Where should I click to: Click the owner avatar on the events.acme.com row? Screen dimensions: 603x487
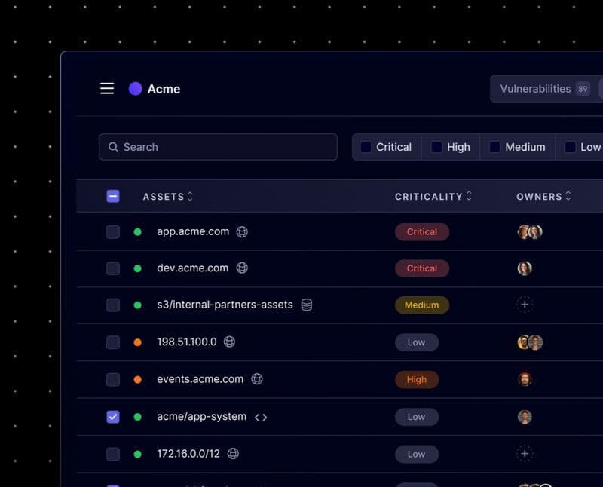click(524, 379)
